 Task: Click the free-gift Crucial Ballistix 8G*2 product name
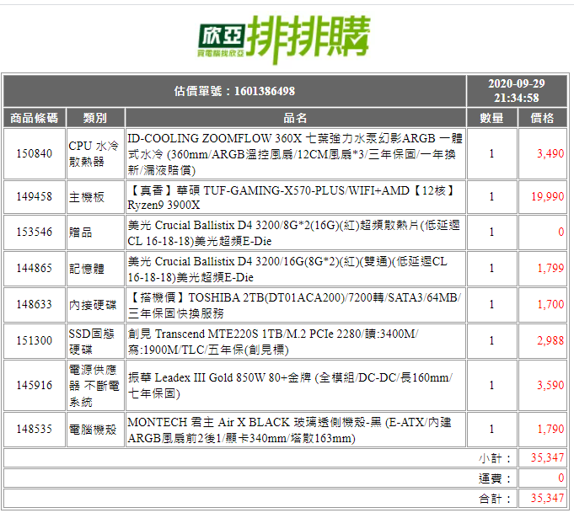click(x=294, y=233)
